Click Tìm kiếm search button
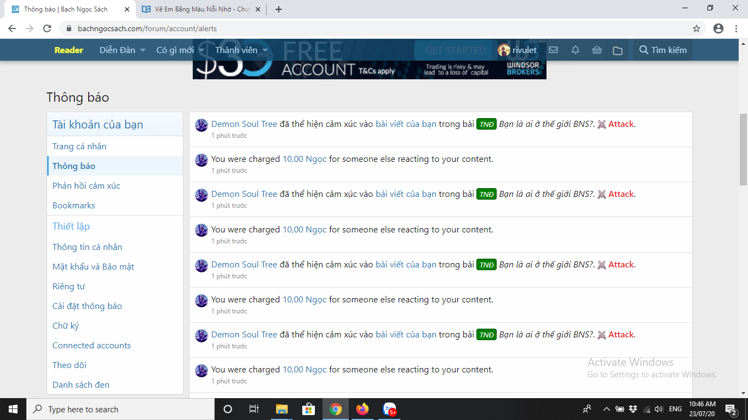 (x=663, y=50)
